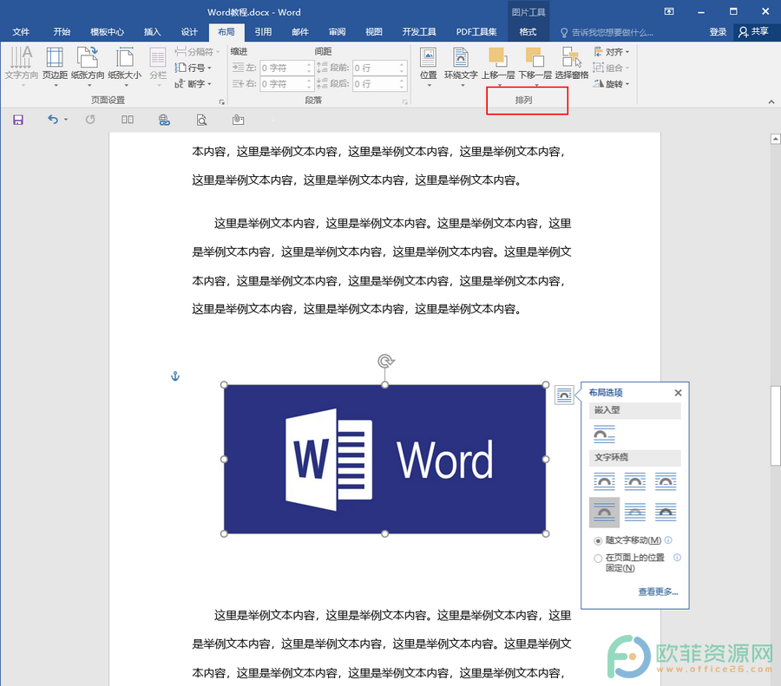Click the Tell me what you want search box
The height and width of the screenshot is (686, 781).
[607, 32]
